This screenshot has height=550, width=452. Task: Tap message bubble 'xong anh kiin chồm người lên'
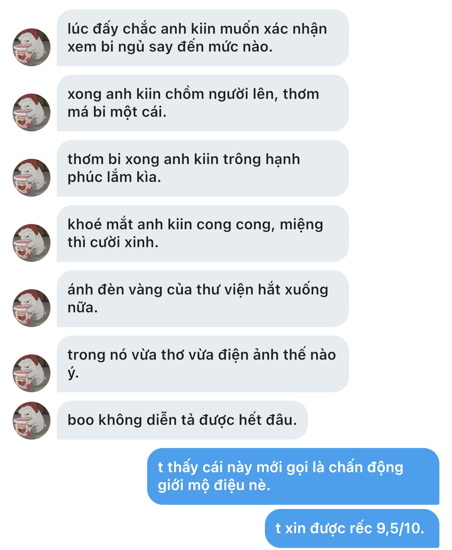pos(203,103)
